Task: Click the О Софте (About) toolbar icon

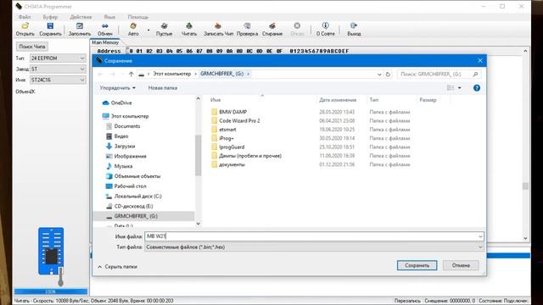Action: point(326,30)
